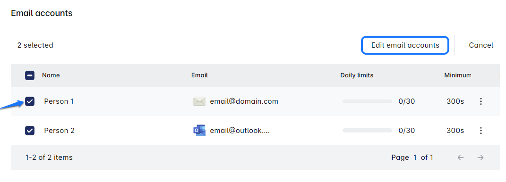This screenshot has height=182, width=506.
Task: Click the envelope icon beside email@domain.com
Action: 199,101
